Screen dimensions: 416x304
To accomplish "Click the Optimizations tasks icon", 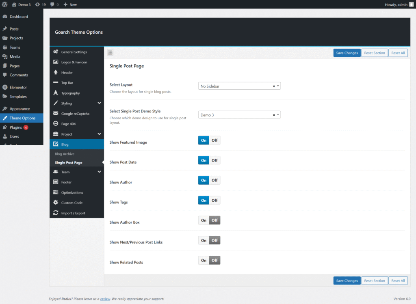I will (56, 192).
